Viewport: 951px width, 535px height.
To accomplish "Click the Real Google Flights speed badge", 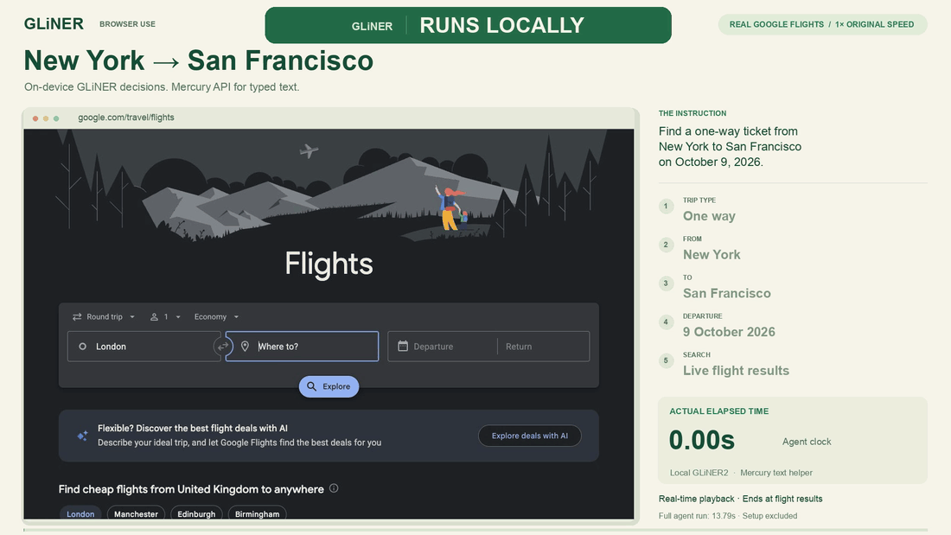I will point(822,24).
